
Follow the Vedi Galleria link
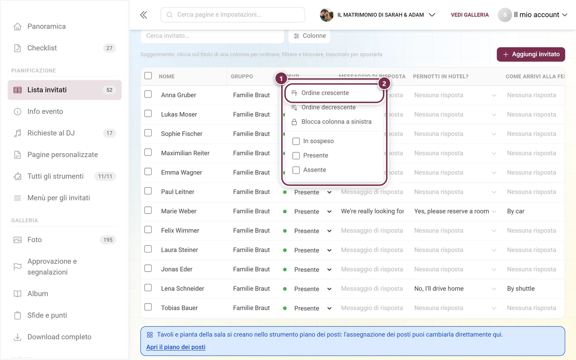point(470,15)
